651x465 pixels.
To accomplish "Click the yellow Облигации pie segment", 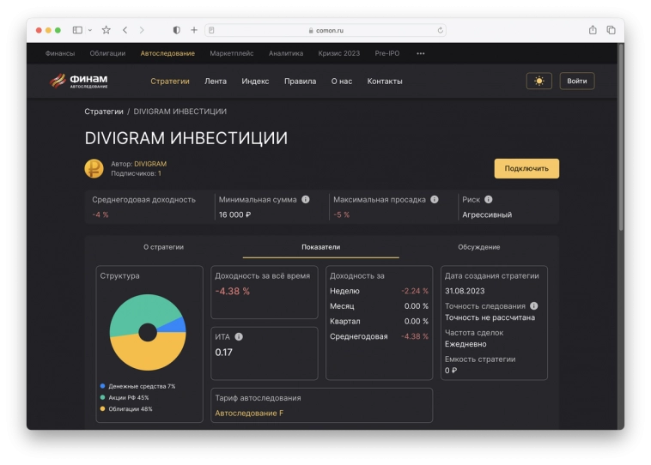I will click(148, 355).
